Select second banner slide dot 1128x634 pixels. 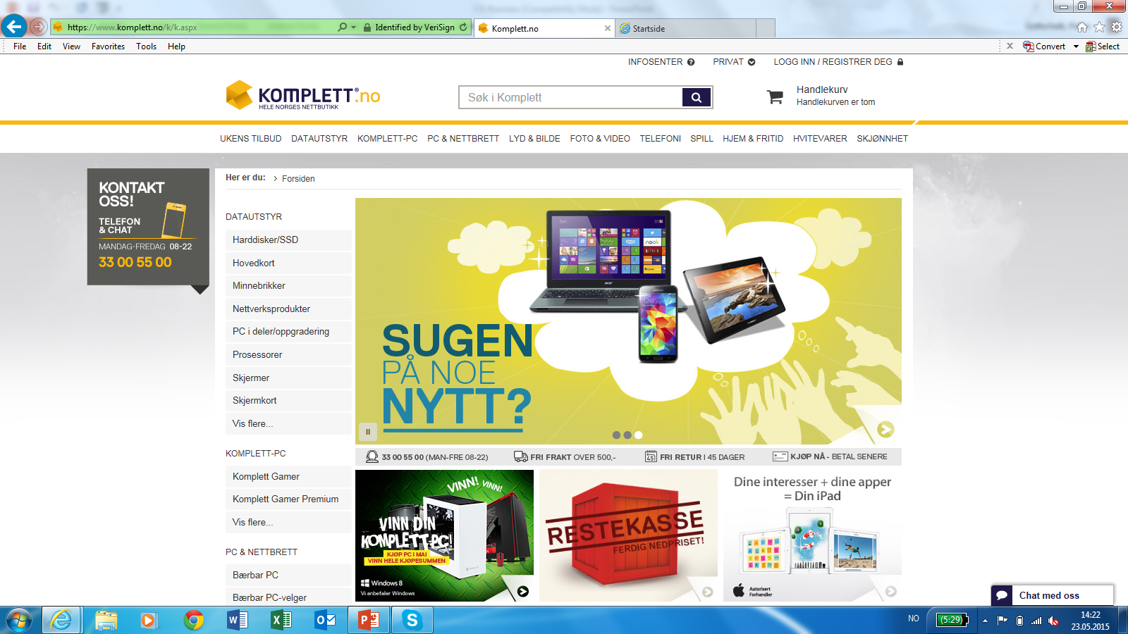pyautogui.click(x=627, y=435)
